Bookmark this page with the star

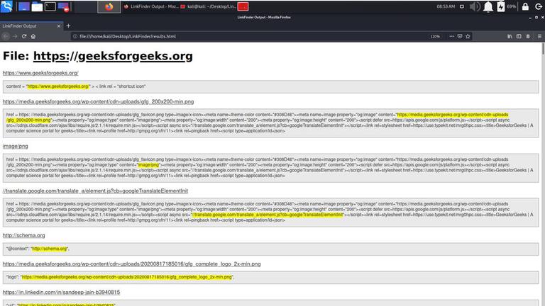click(x=468, y=36)
